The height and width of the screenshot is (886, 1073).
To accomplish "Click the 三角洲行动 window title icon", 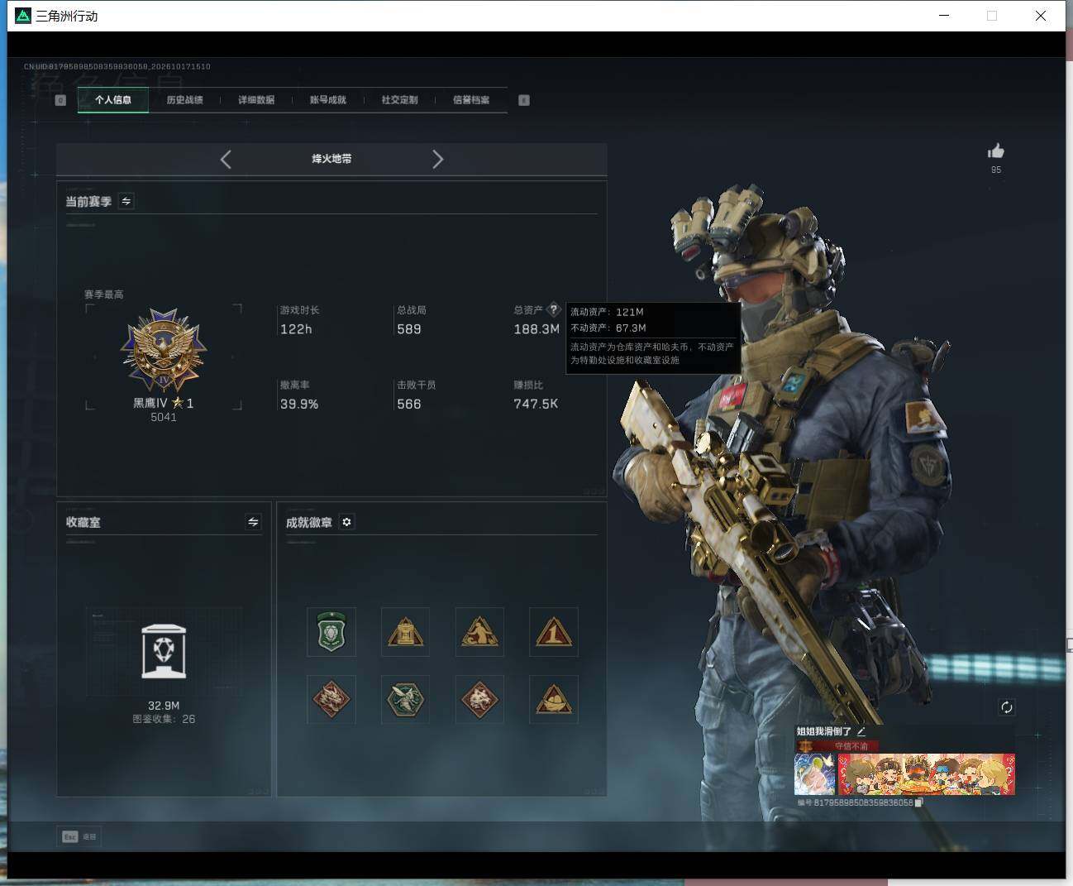I will [23, 16].
